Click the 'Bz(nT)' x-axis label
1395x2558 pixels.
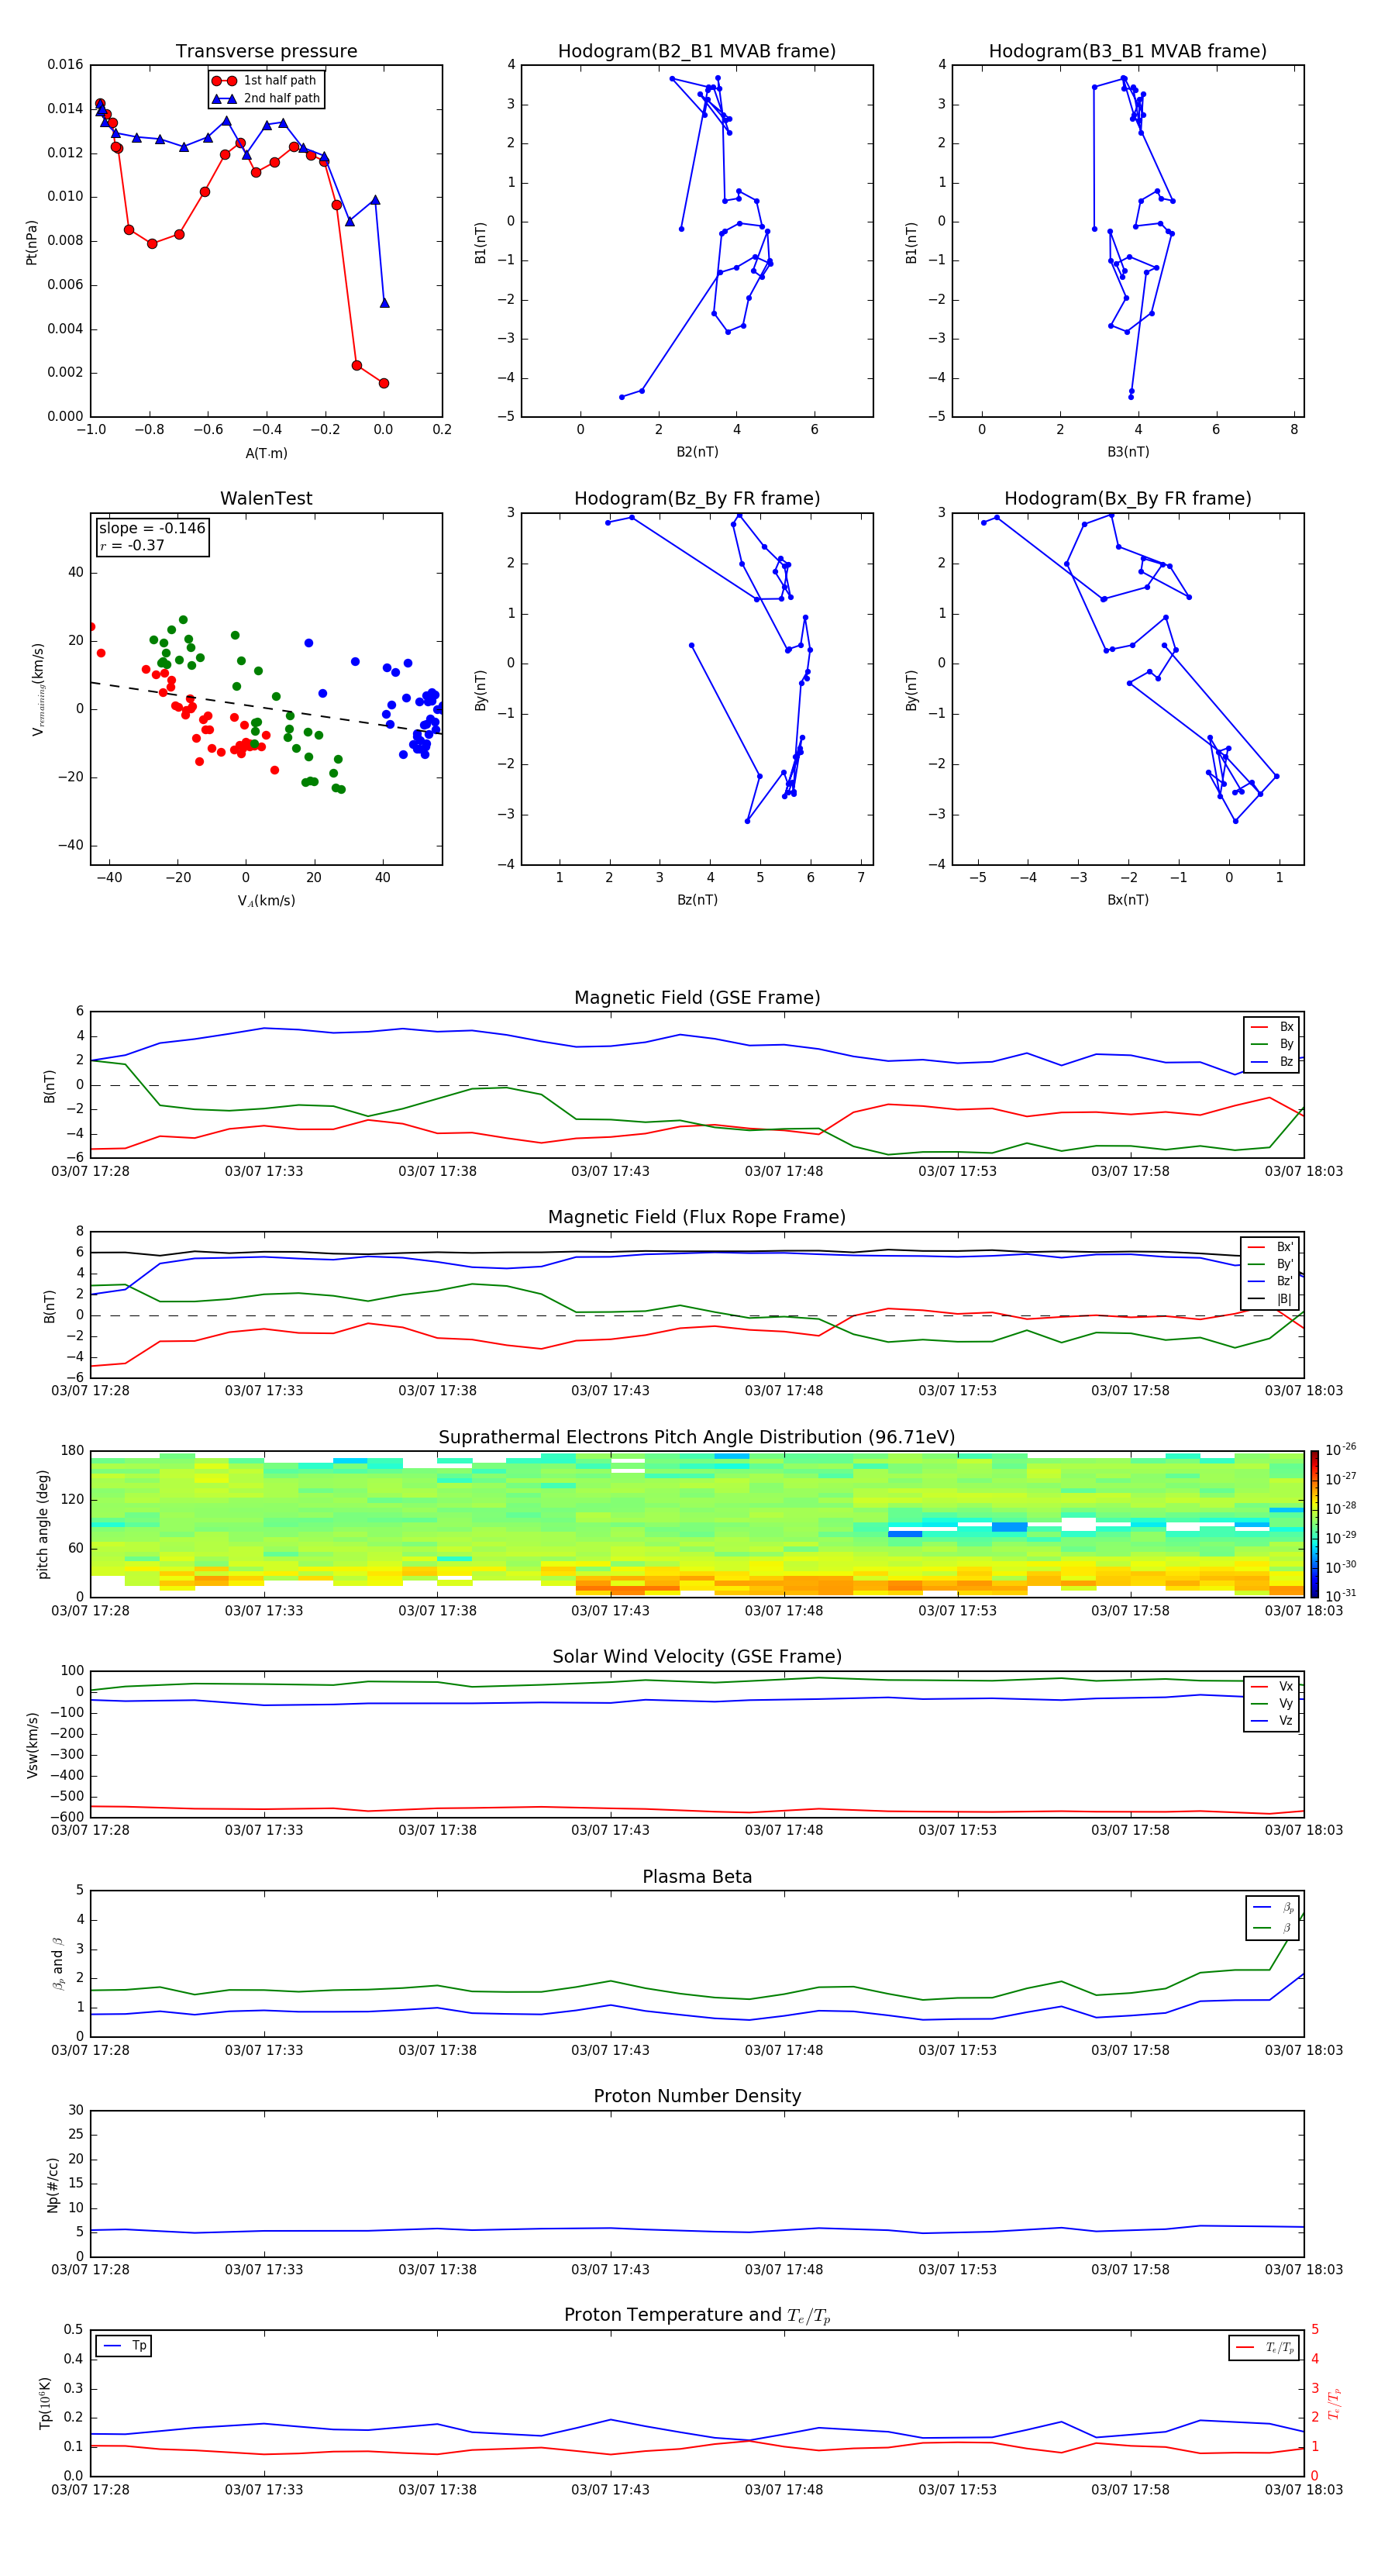(697, 900)
